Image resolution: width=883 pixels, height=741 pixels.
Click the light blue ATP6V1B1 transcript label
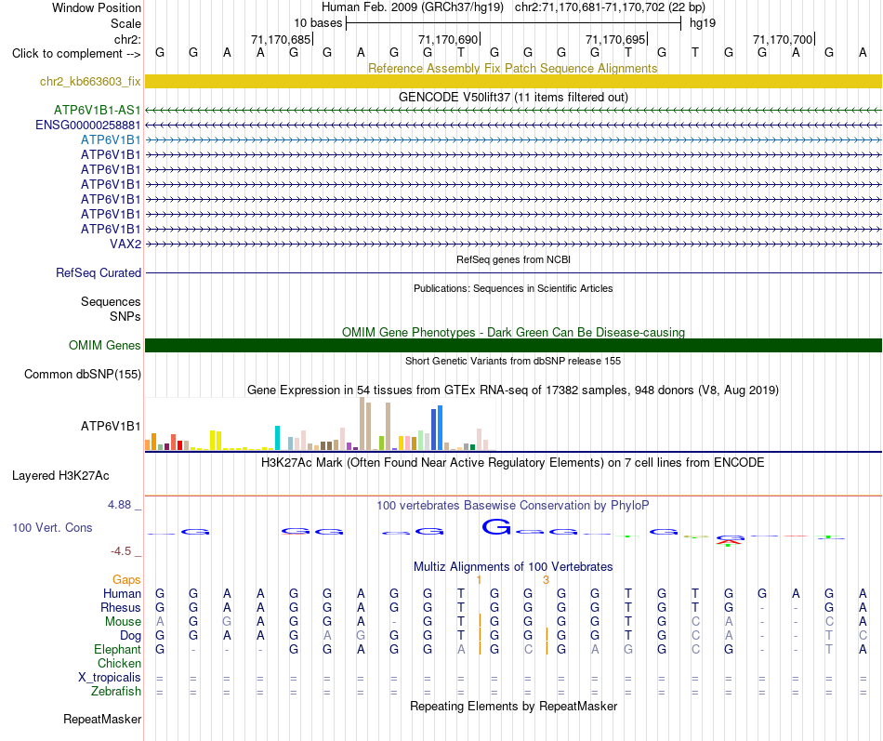[111, 139]
